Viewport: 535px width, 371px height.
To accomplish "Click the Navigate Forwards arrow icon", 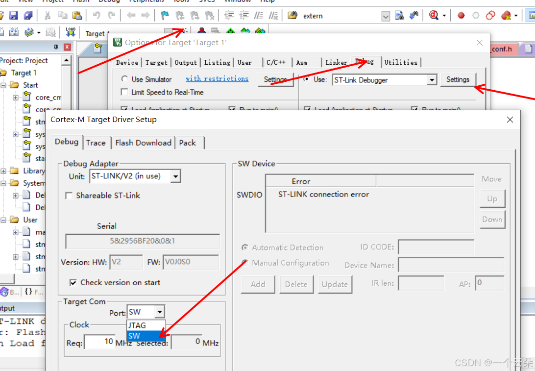I will pyautogui.click(x=146, y=15).
